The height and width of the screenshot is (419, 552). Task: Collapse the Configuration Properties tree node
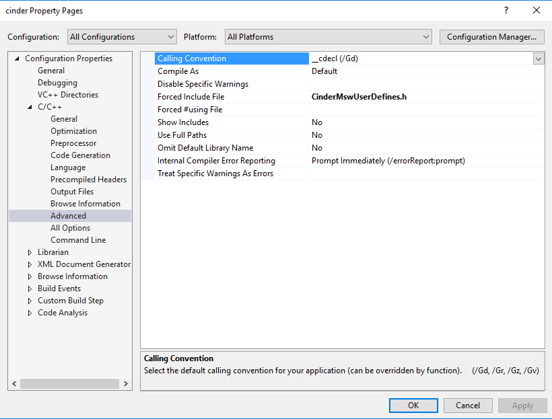pos(18,59)
